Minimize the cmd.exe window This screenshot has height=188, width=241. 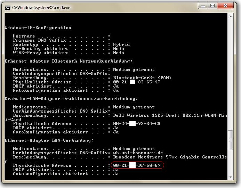click(203, 6)
